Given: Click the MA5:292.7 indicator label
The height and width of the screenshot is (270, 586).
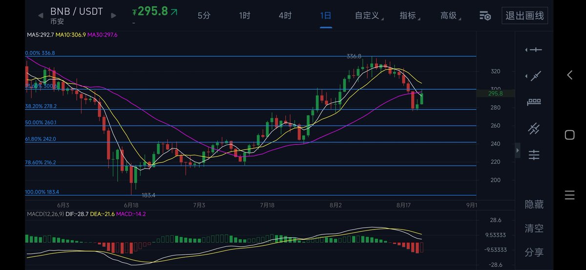Looking at the screenshot, I should (x=40, y=35).
